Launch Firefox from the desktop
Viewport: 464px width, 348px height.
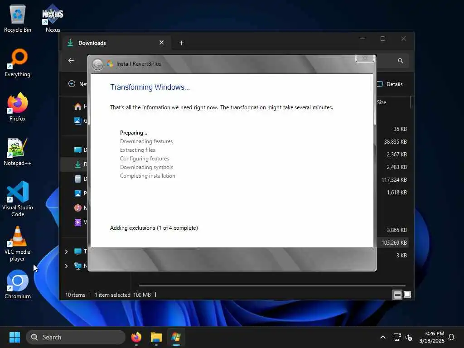18,107
